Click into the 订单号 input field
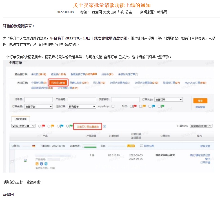The image size is (220, 199). pyautogui.click(x=39, y=100)
